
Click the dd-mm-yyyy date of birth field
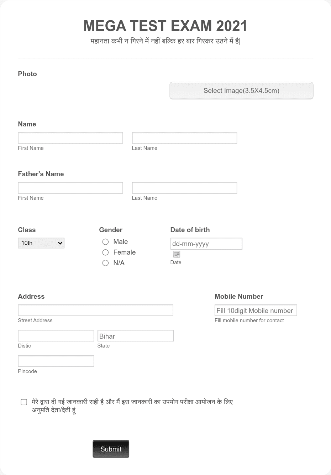coord(206,244)
